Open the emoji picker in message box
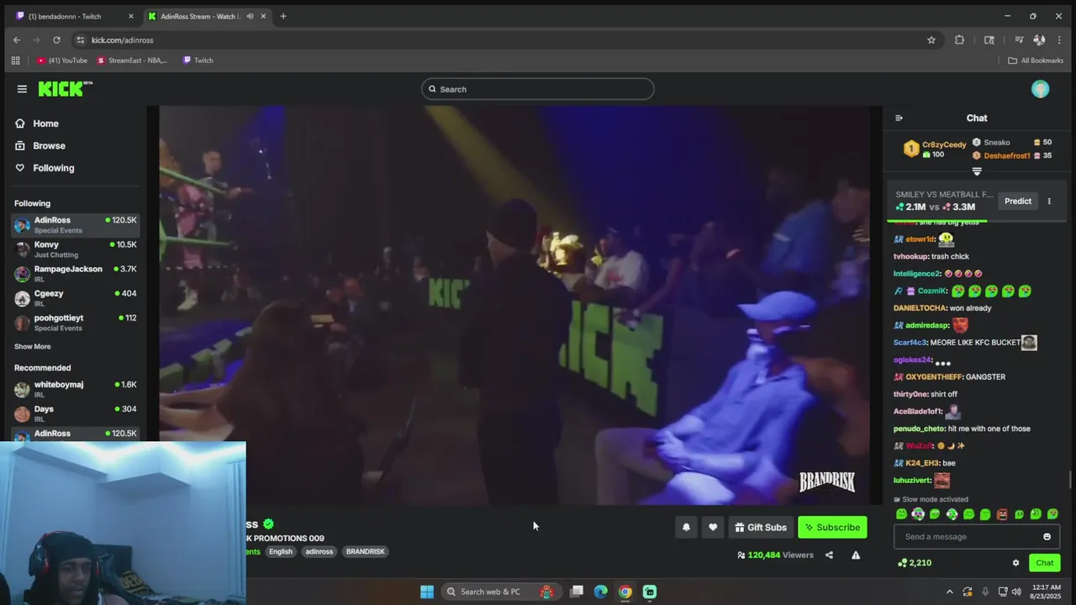 point(1047,537)
